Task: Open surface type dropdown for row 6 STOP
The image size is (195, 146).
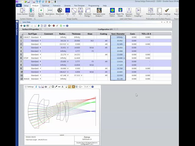Action: coord(40,58)
